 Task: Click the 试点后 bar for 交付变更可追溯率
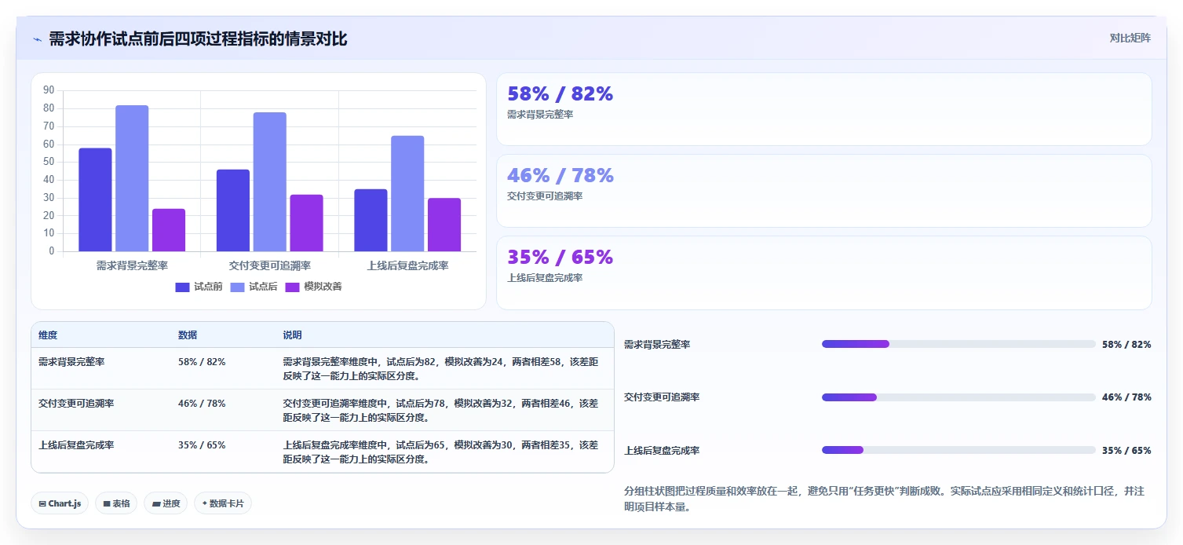pyautogui.click(x=270, y=182)
